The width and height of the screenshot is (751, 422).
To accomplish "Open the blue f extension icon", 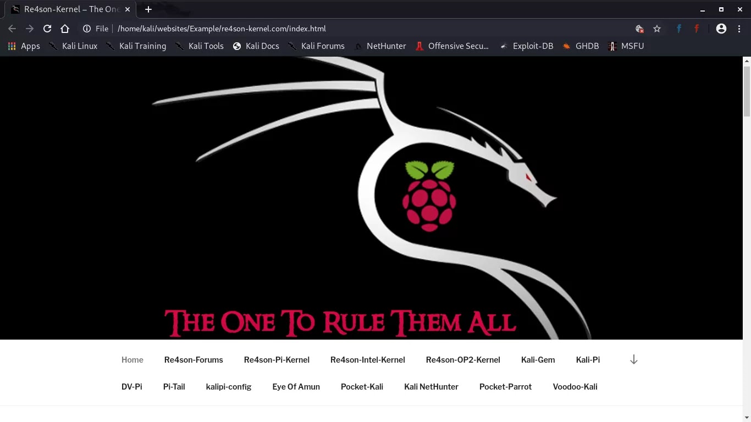I will click(x=679, y=29).
